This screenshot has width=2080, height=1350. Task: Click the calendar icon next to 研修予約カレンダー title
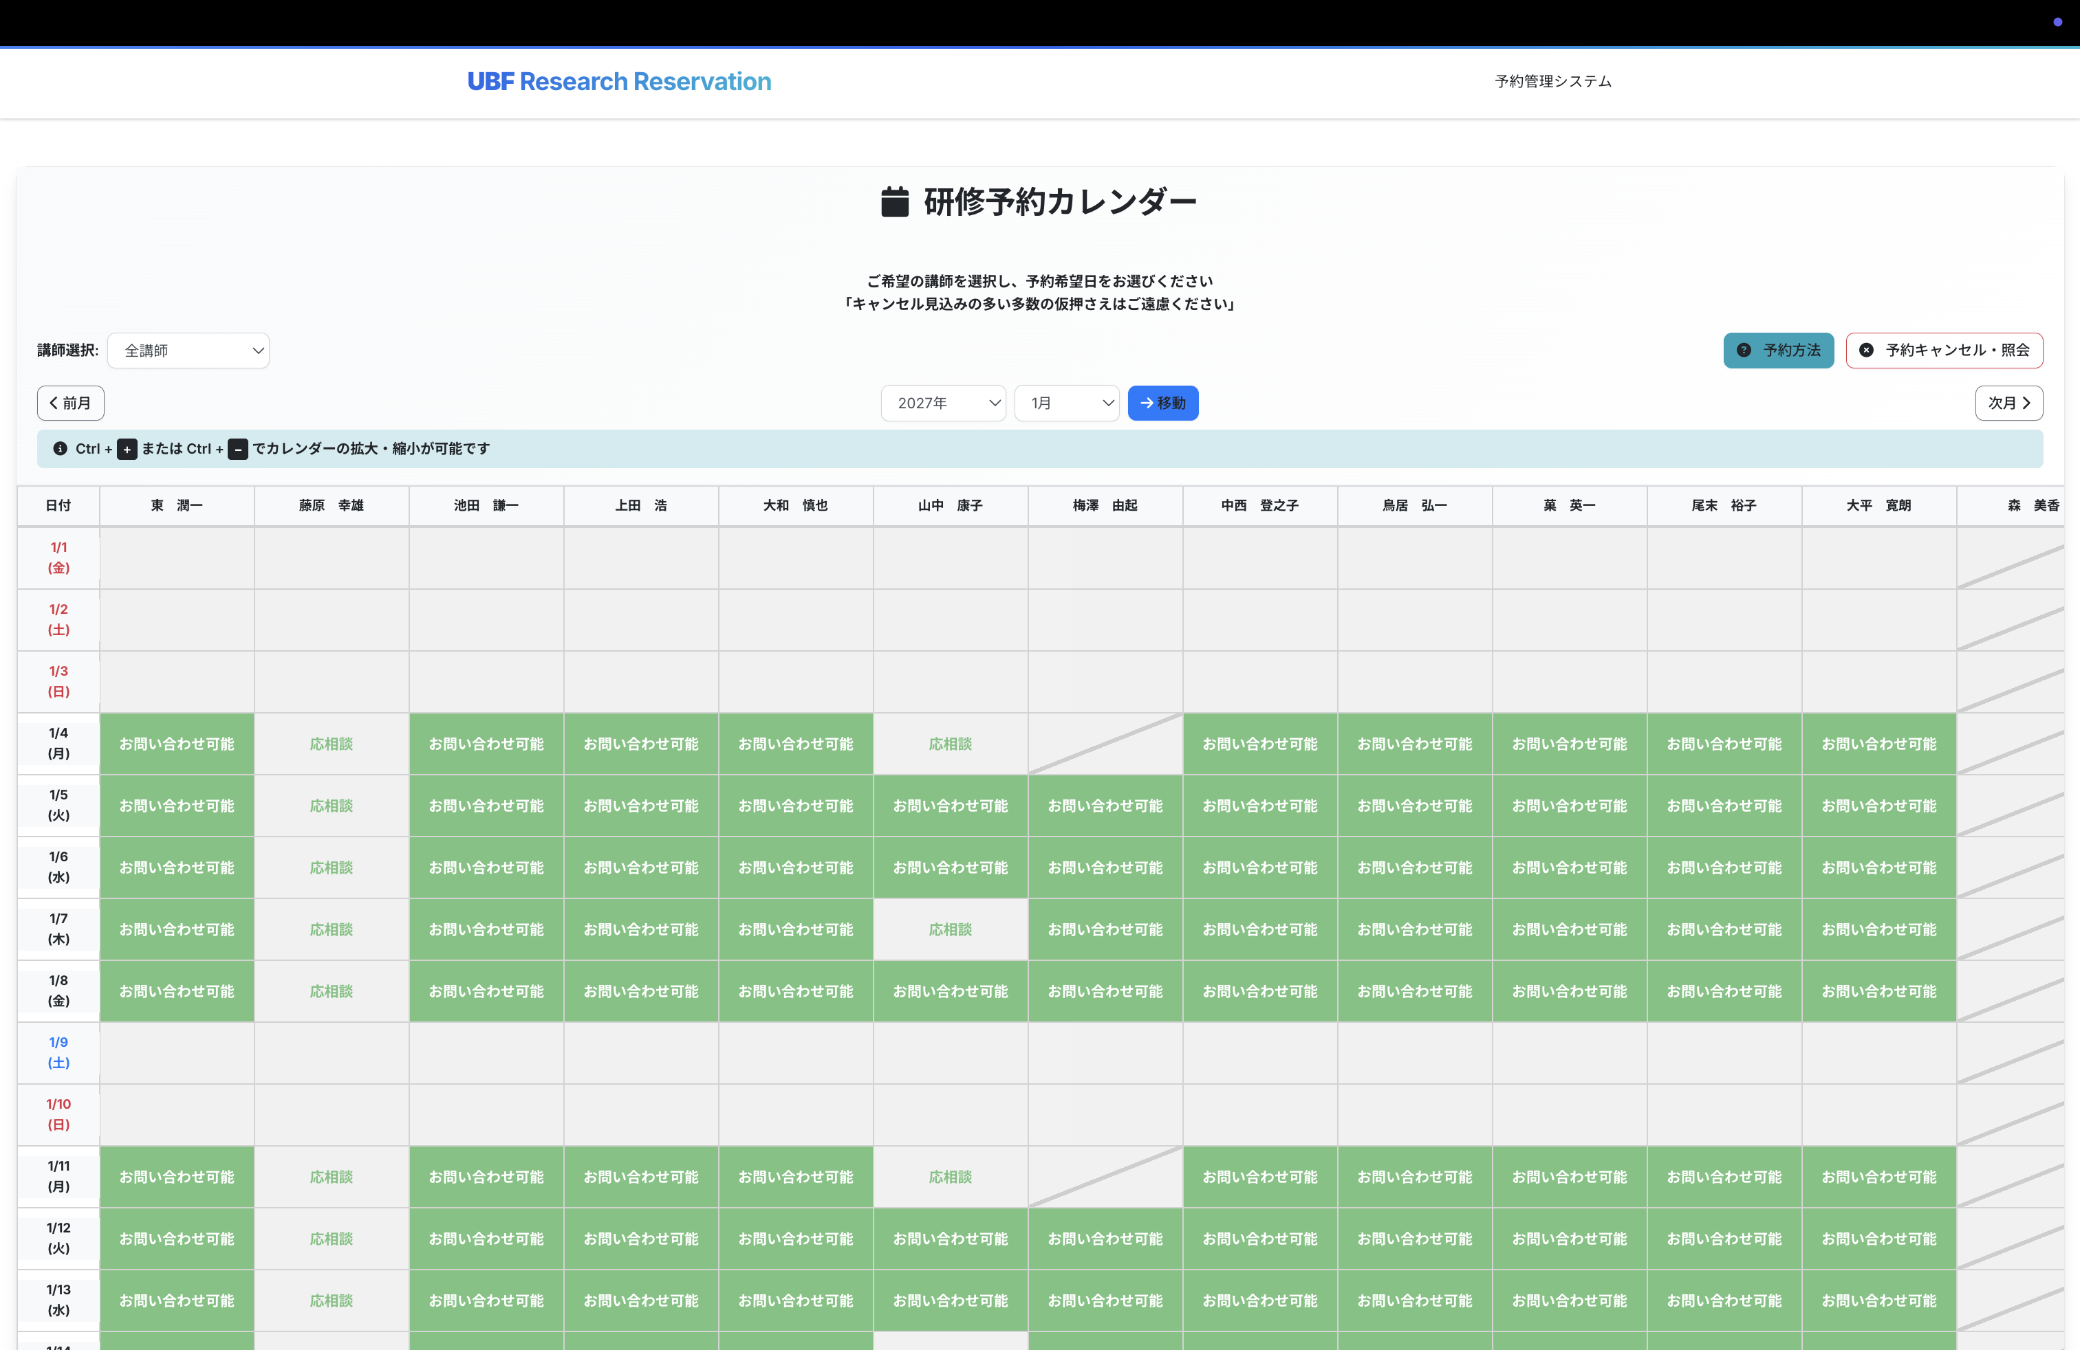pyautogui.click(x=896, y=201)
